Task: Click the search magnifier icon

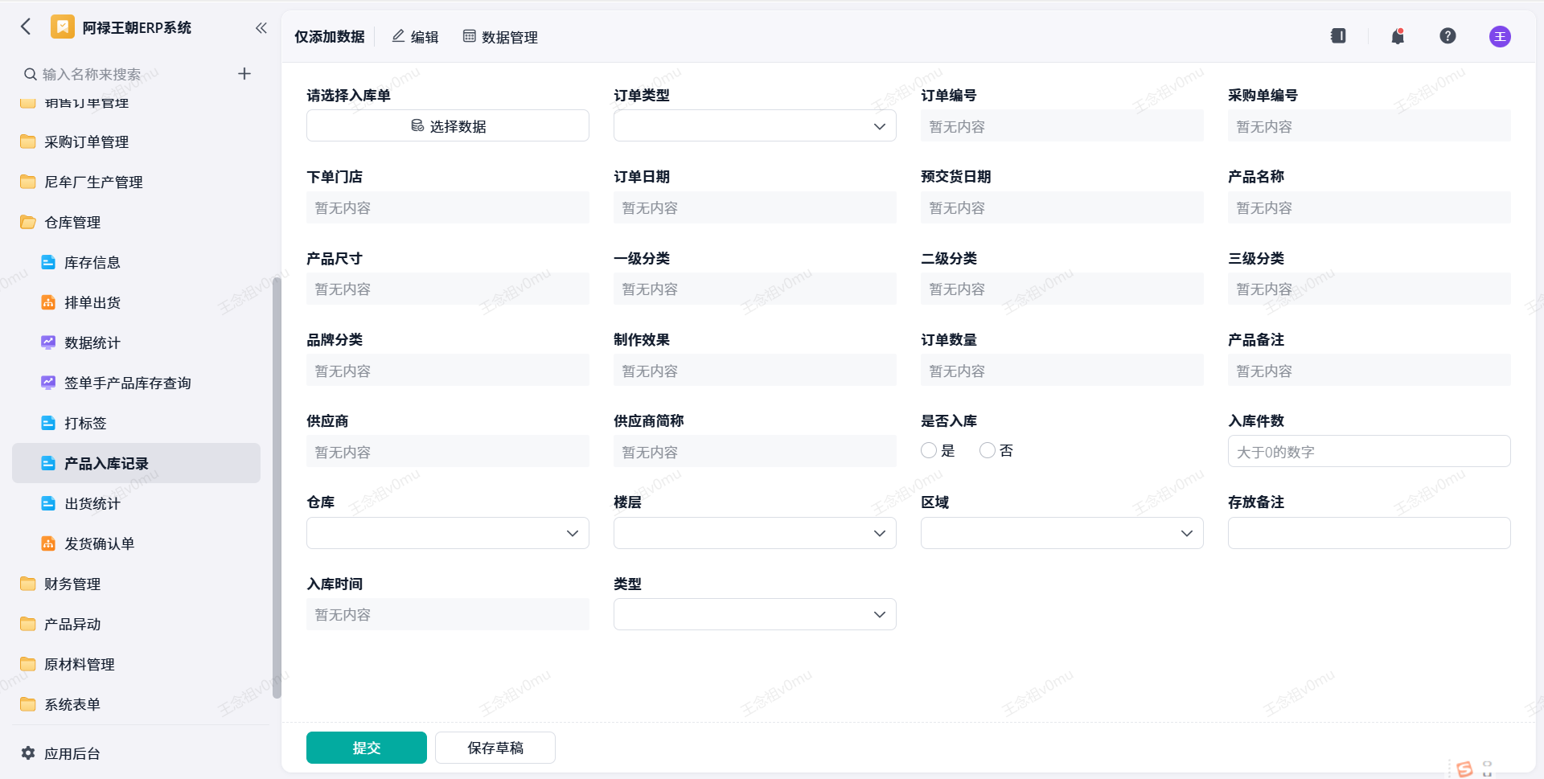Action: click(31, 74)
